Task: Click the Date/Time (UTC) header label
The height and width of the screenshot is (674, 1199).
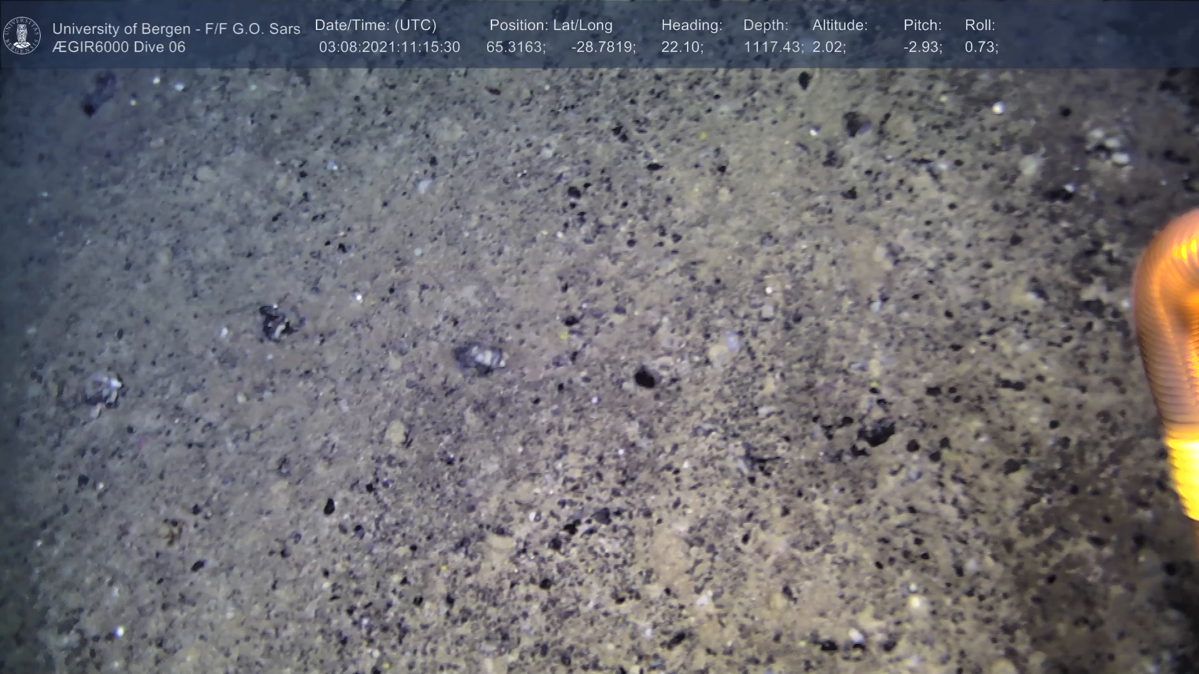Action: click(375, 26)
